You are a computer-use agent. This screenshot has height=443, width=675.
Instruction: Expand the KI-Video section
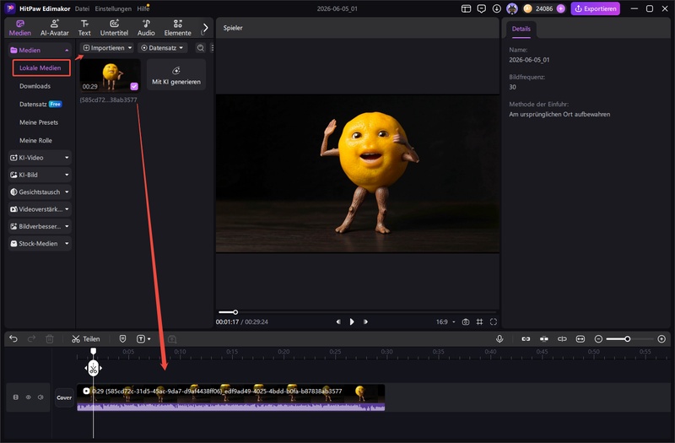coord(40,158)
